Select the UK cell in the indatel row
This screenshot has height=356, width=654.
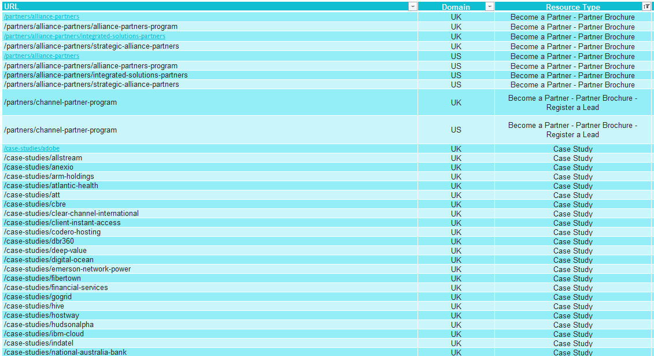(x=456, y=343)
